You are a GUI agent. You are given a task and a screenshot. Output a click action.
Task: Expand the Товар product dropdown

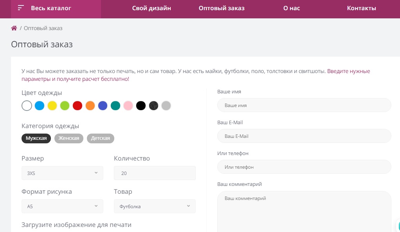pos(155,206)
